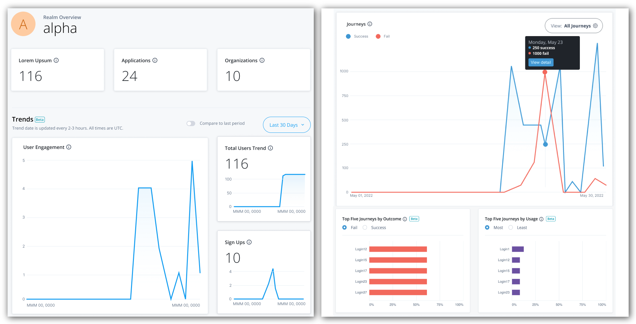Click the alpha realm avatar

point(23,24)
